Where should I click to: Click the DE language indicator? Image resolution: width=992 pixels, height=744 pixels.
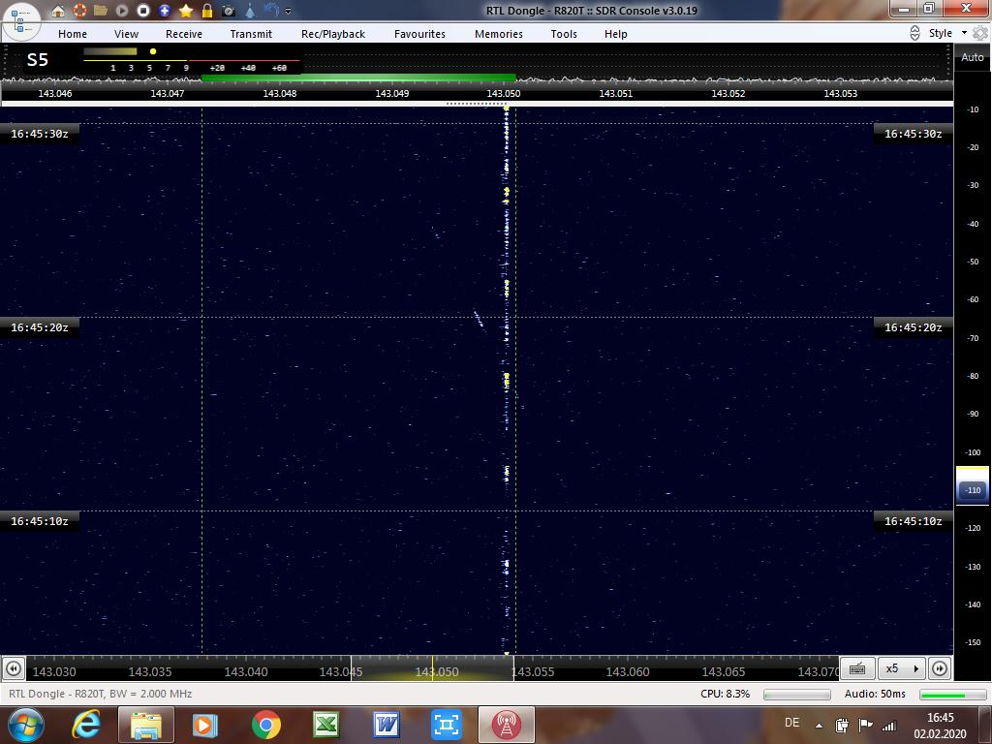pyautogui.click(x=792, y=723)
